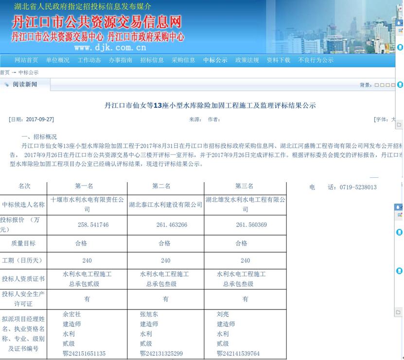
Task: Click the 首页 breadcrumb link
Action: pyautogui.click(x=4, y=72)
